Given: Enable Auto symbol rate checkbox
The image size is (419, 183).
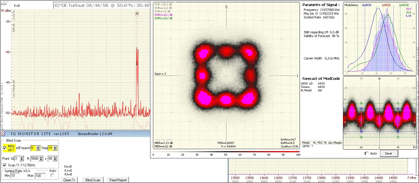Looking at the screenshot, I should [x=53, y=175].
